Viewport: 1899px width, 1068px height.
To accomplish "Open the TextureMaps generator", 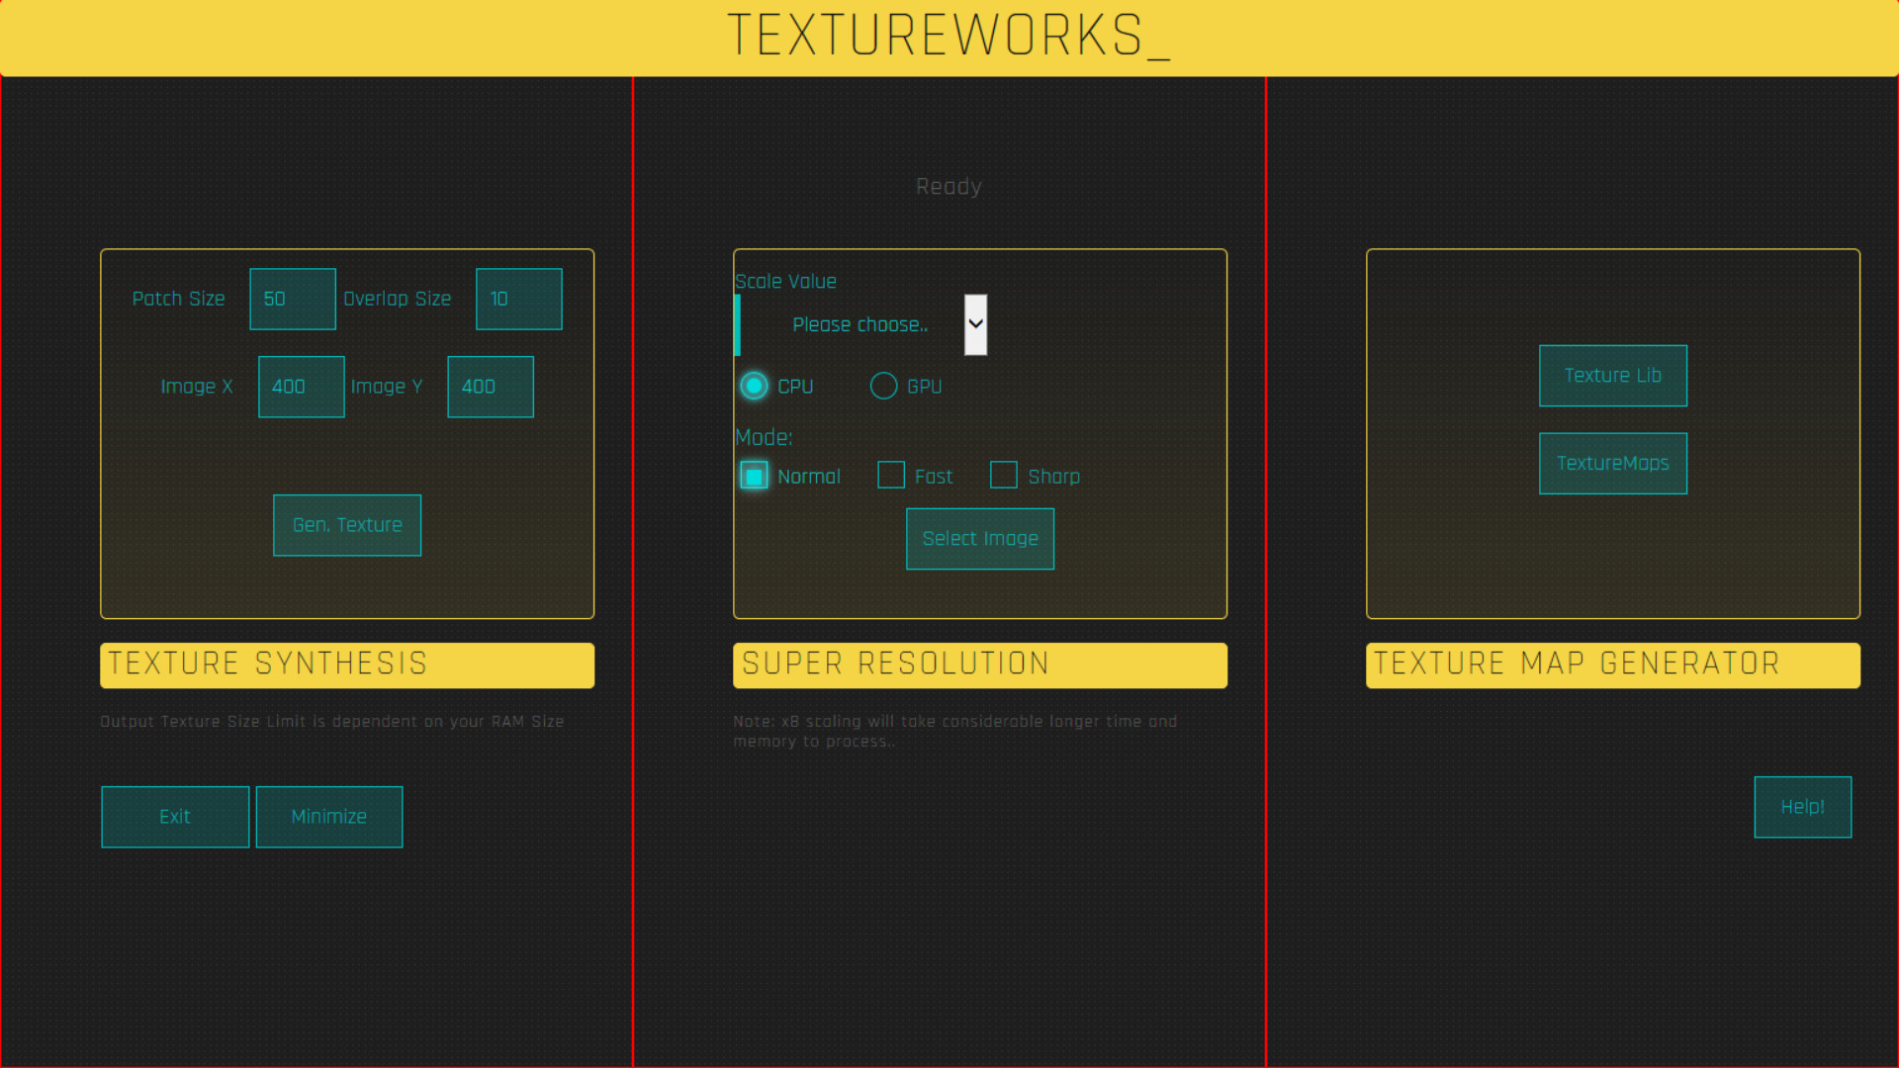I will [x=1612, y=463].
